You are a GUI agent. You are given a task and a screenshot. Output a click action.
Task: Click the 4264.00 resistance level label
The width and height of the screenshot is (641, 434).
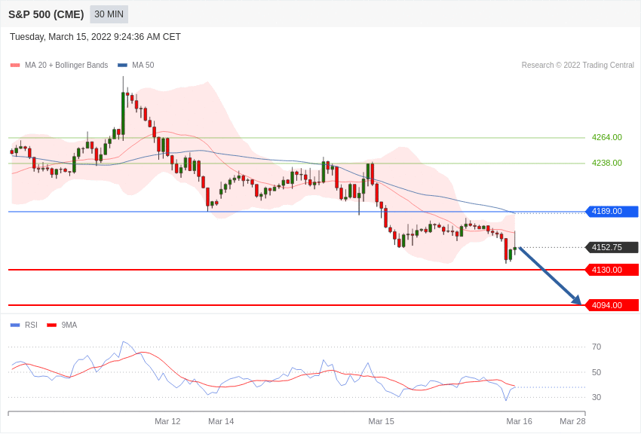606,138
